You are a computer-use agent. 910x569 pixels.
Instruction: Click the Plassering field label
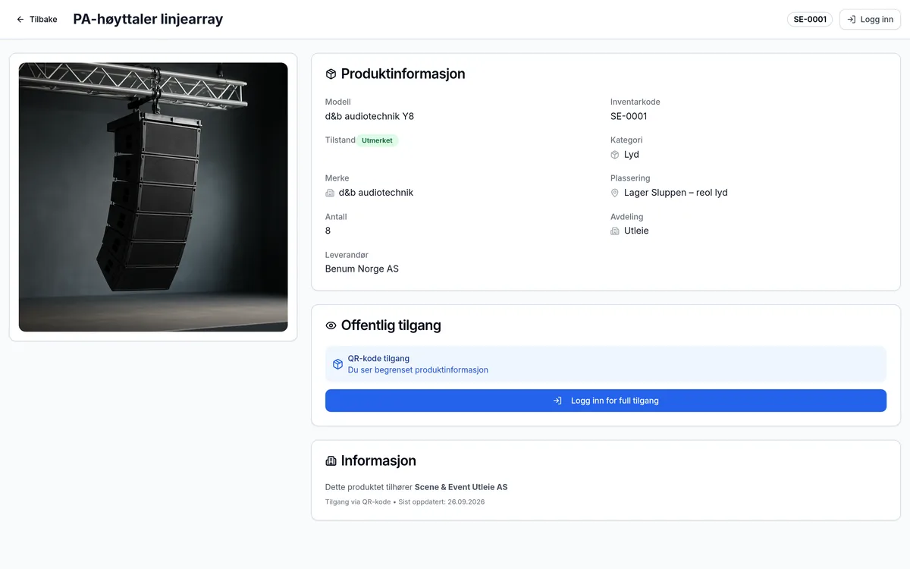tap(630, 178)
